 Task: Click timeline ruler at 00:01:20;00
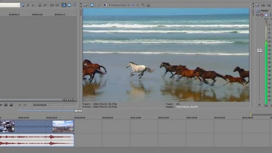(x=164, y=118)
